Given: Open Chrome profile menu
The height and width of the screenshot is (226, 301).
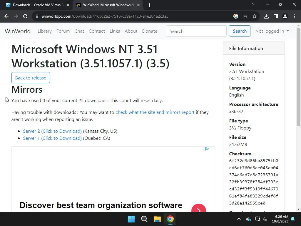Looking at the screenshot, I should [x=285, y=16].
